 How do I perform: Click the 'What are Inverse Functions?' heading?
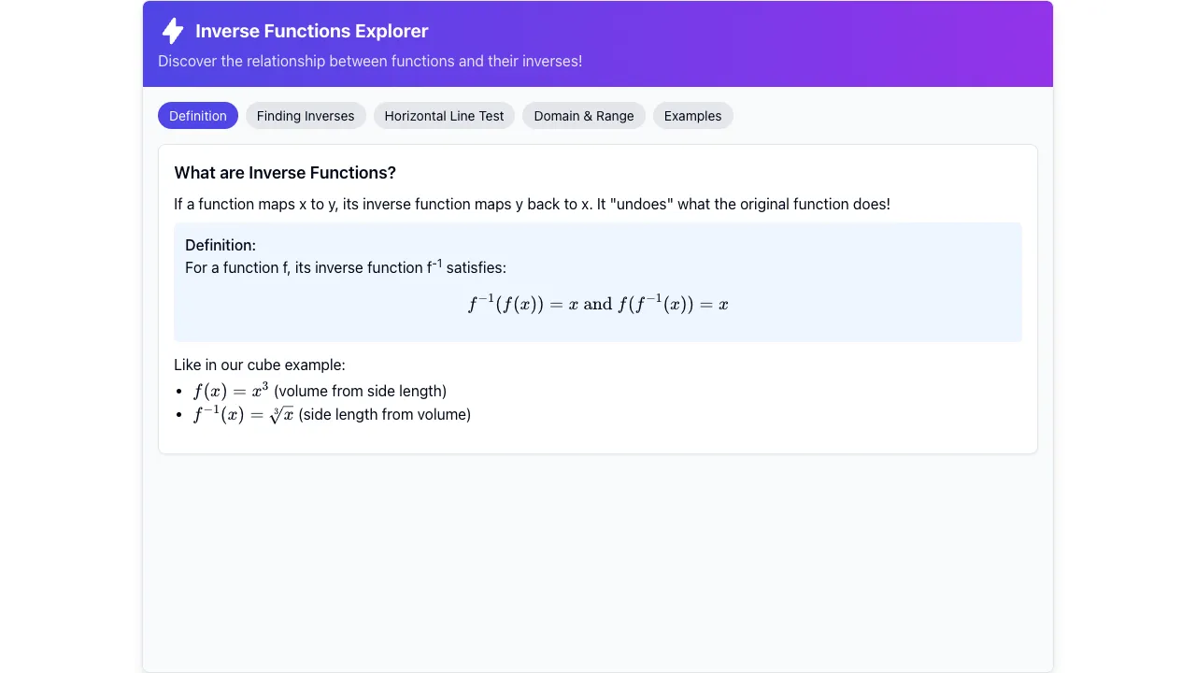point(285,173)
